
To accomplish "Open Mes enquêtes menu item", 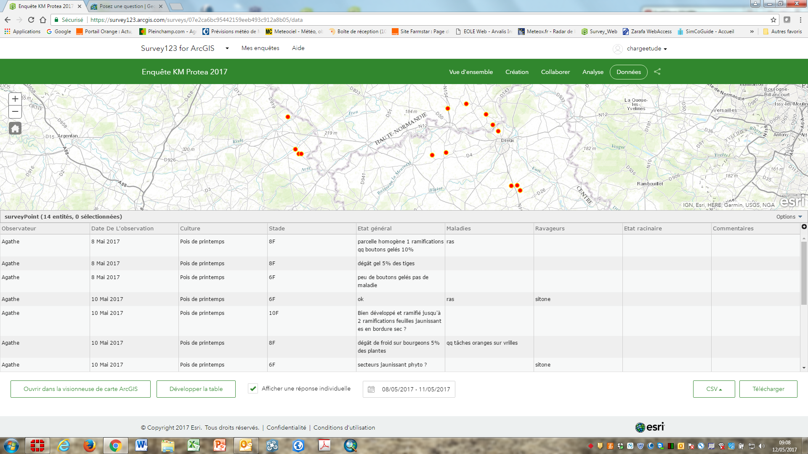I will click(x=260, y=48).
